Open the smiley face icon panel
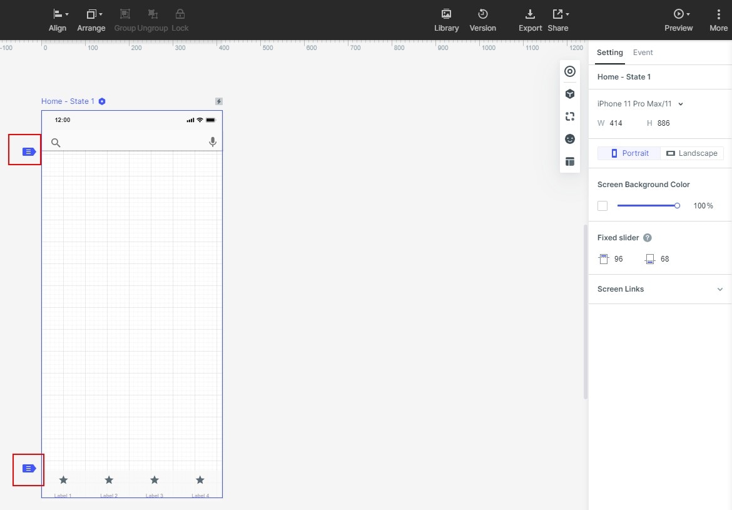Screen dimensions: 732x510 pyautogui.click(x=569, y=139)
